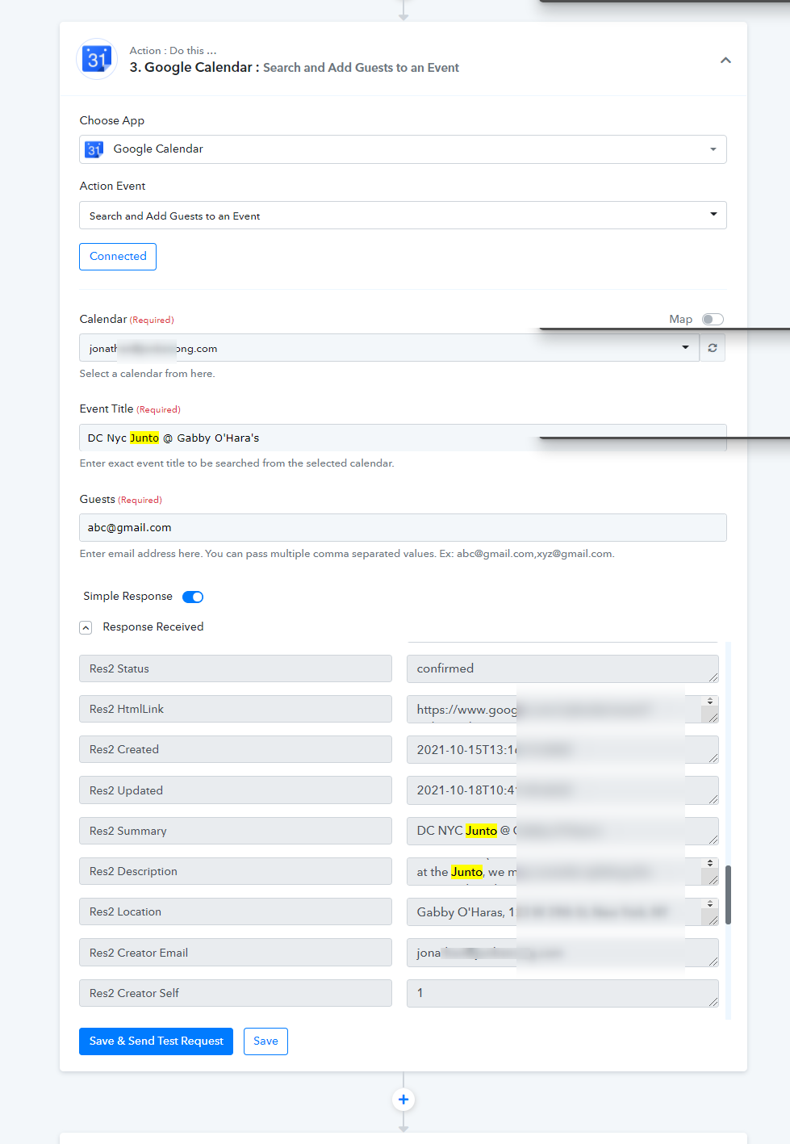The image size is (790, 1144).
Task: Click the Res2 HtmlLink value stepper arrows
Action: point(710,701)
